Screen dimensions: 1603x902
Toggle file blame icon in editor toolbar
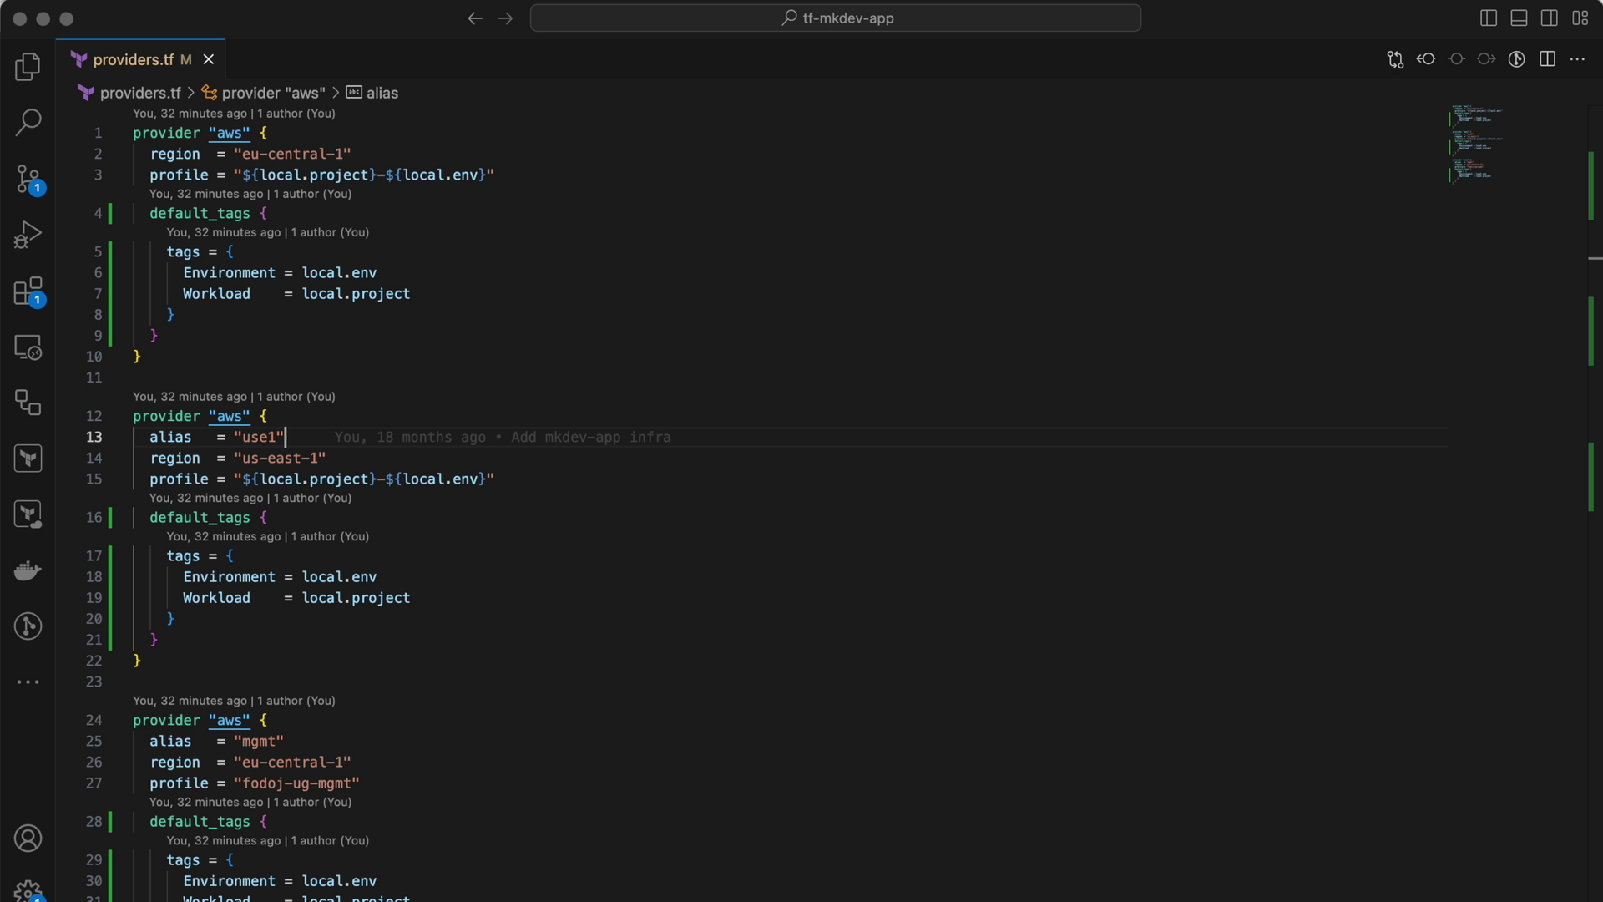click(1517, 59)
